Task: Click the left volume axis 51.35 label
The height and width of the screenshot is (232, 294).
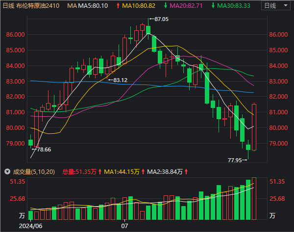Action: [x=18, y=182]
